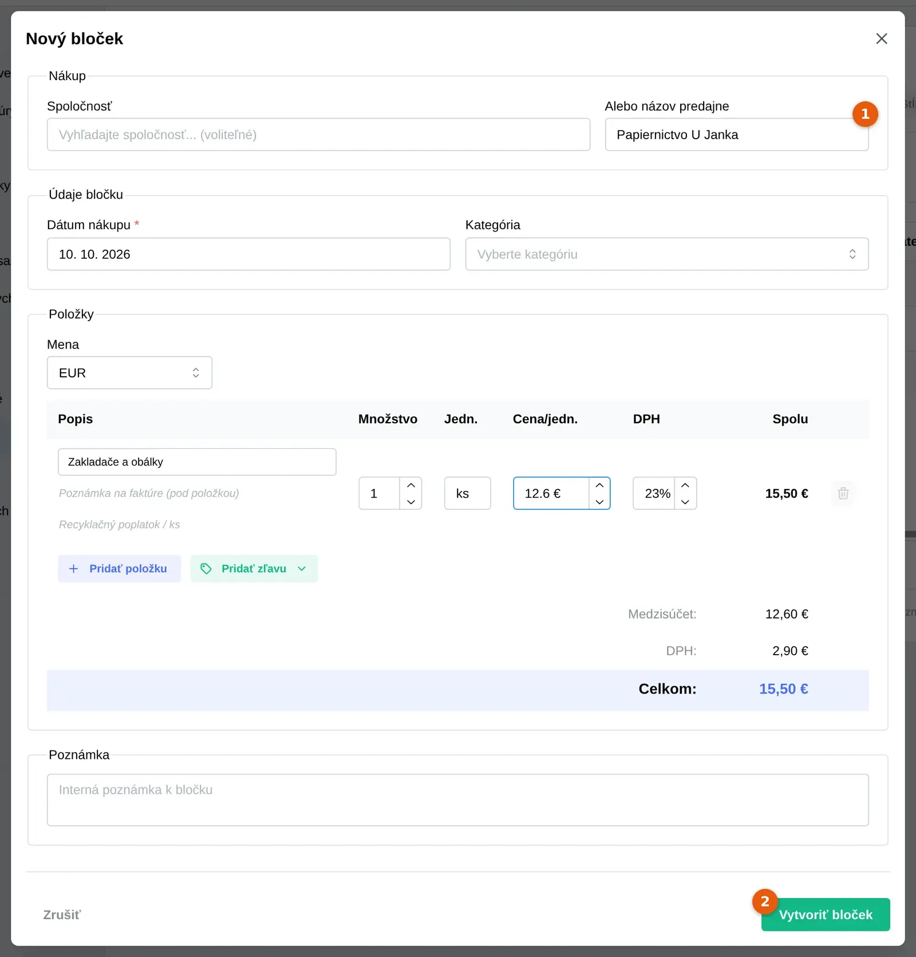Delete the Zakladače a obálky item row

[x=843, y=493]
